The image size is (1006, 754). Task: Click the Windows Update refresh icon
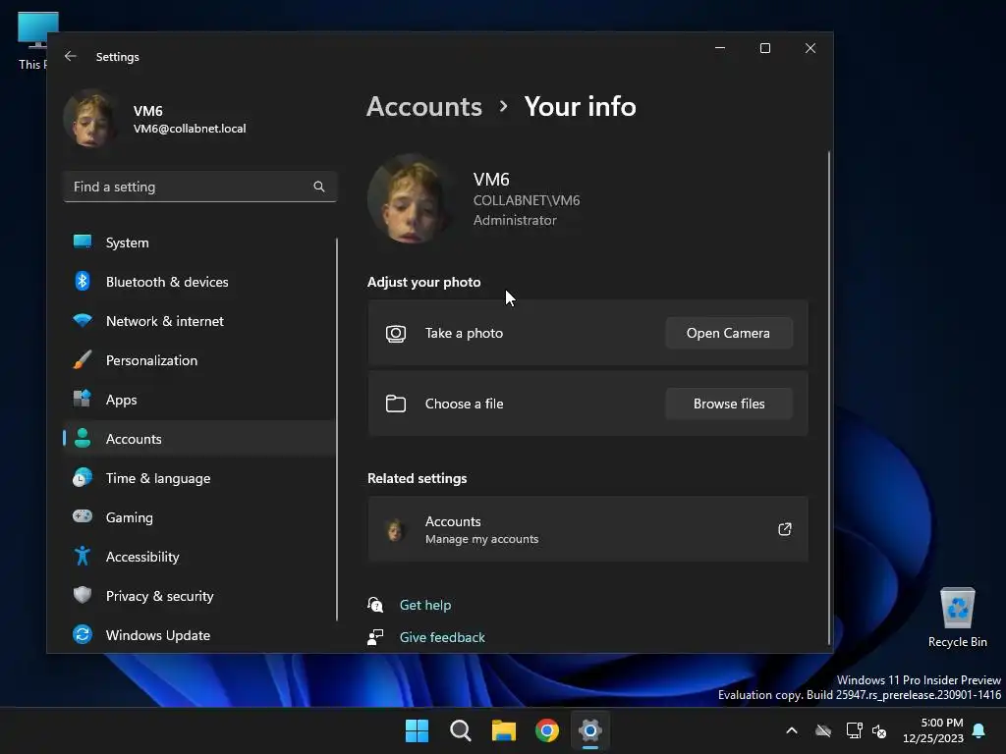point(83,635)
